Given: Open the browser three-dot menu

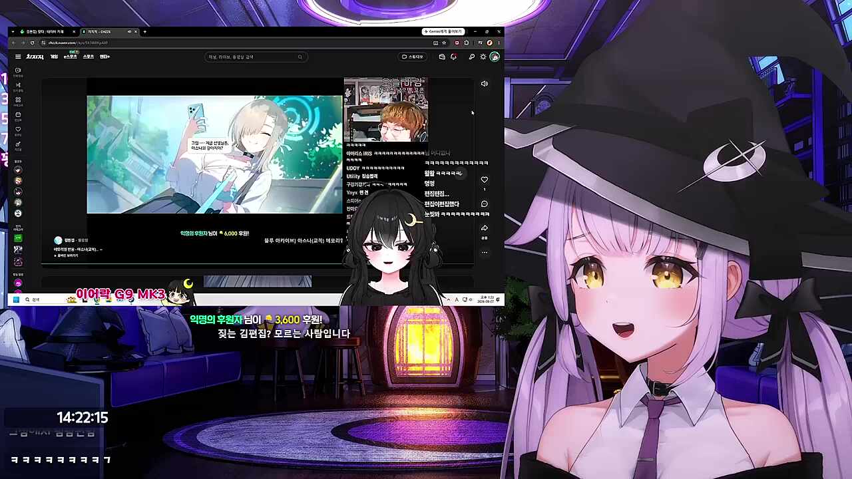Looking at the screenshot, I should point(499,43).
